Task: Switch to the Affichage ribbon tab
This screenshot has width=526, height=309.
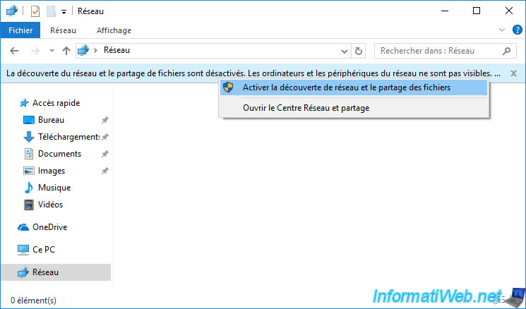Action: (x=114, y=30)
